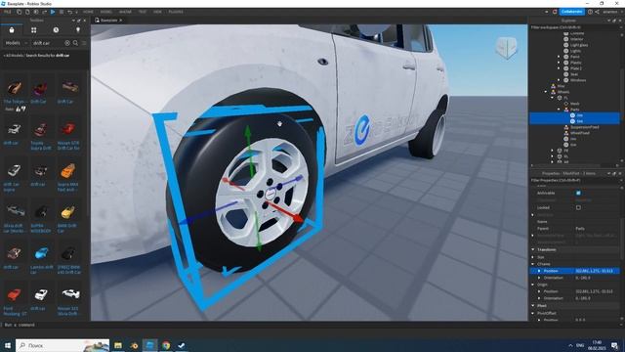Select the Toyota Supra Drift thumbnail
This screenshot has height=352, width=625.
pos(41,129)
